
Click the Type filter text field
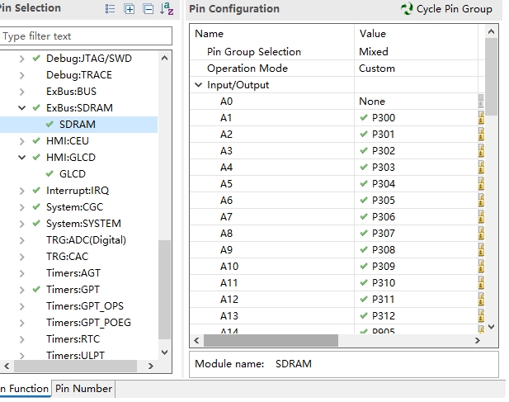86,36
